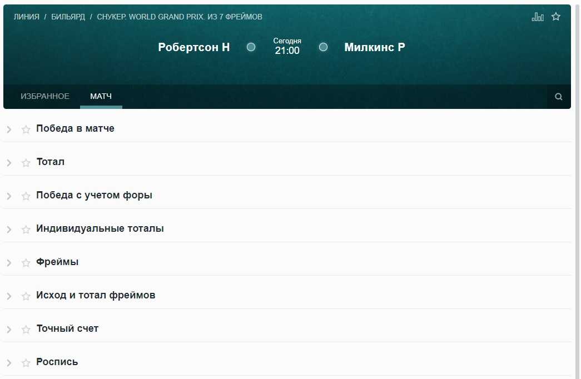The image size is (581, 379).
Task: Favorite the Победа с учетом форы market
Action: pos(26,196)
